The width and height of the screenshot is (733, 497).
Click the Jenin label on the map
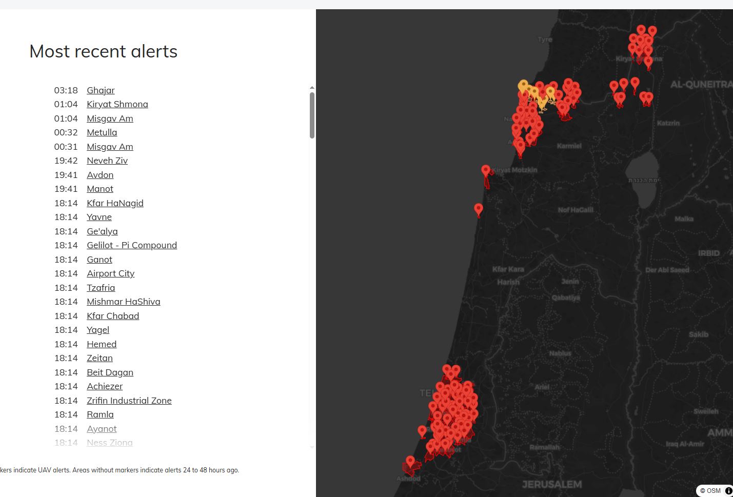tap(570, 281)
